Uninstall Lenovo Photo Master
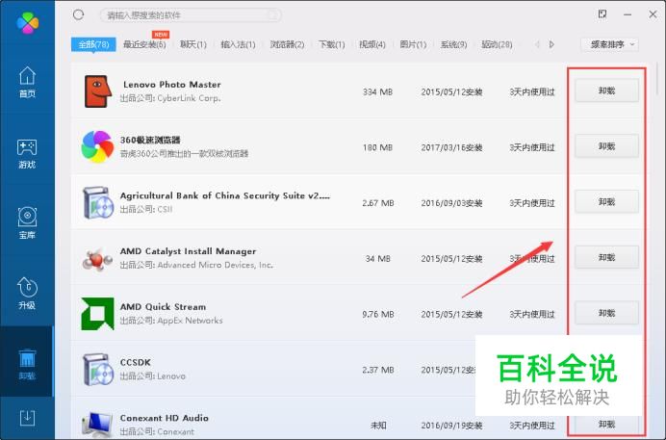This screenshot has height=440, width=666. pos(606,91)
